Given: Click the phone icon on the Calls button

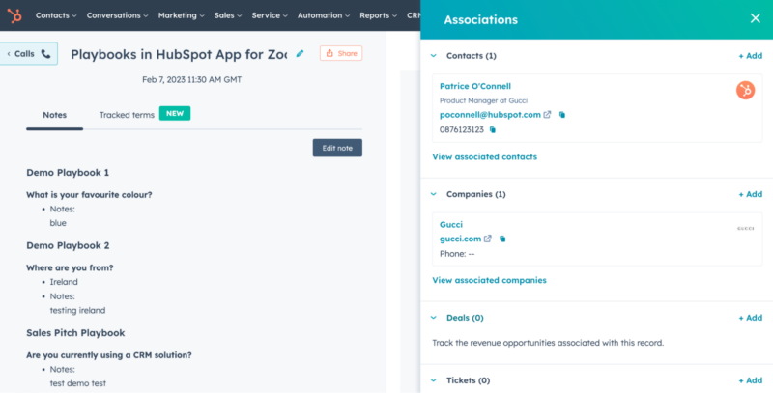Looking at the screenshot, I should tap(45, 54).
